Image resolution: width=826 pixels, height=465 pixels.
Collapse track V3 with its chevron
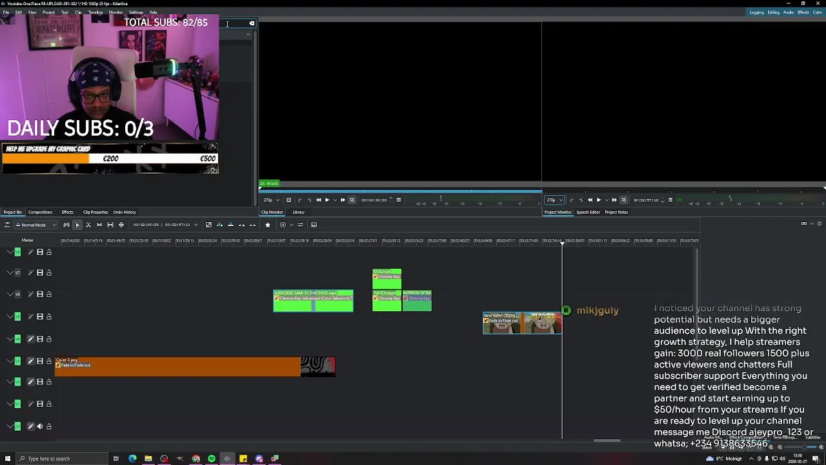[9, 361]
